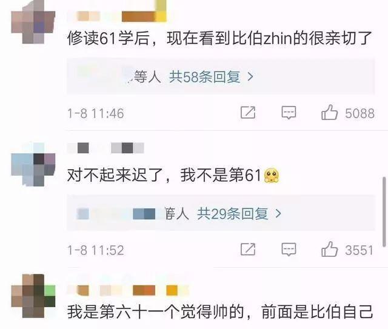The image size is (388, 329).
Task: Like the comment with 5088 likes
Action: pos(329,113)
